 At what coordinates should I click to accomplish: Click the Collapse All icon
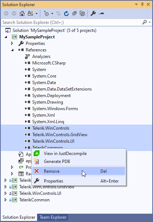point(74,13)
